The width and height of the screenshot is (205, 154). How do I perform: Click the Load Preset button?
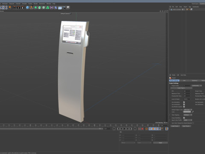point(175,126)
